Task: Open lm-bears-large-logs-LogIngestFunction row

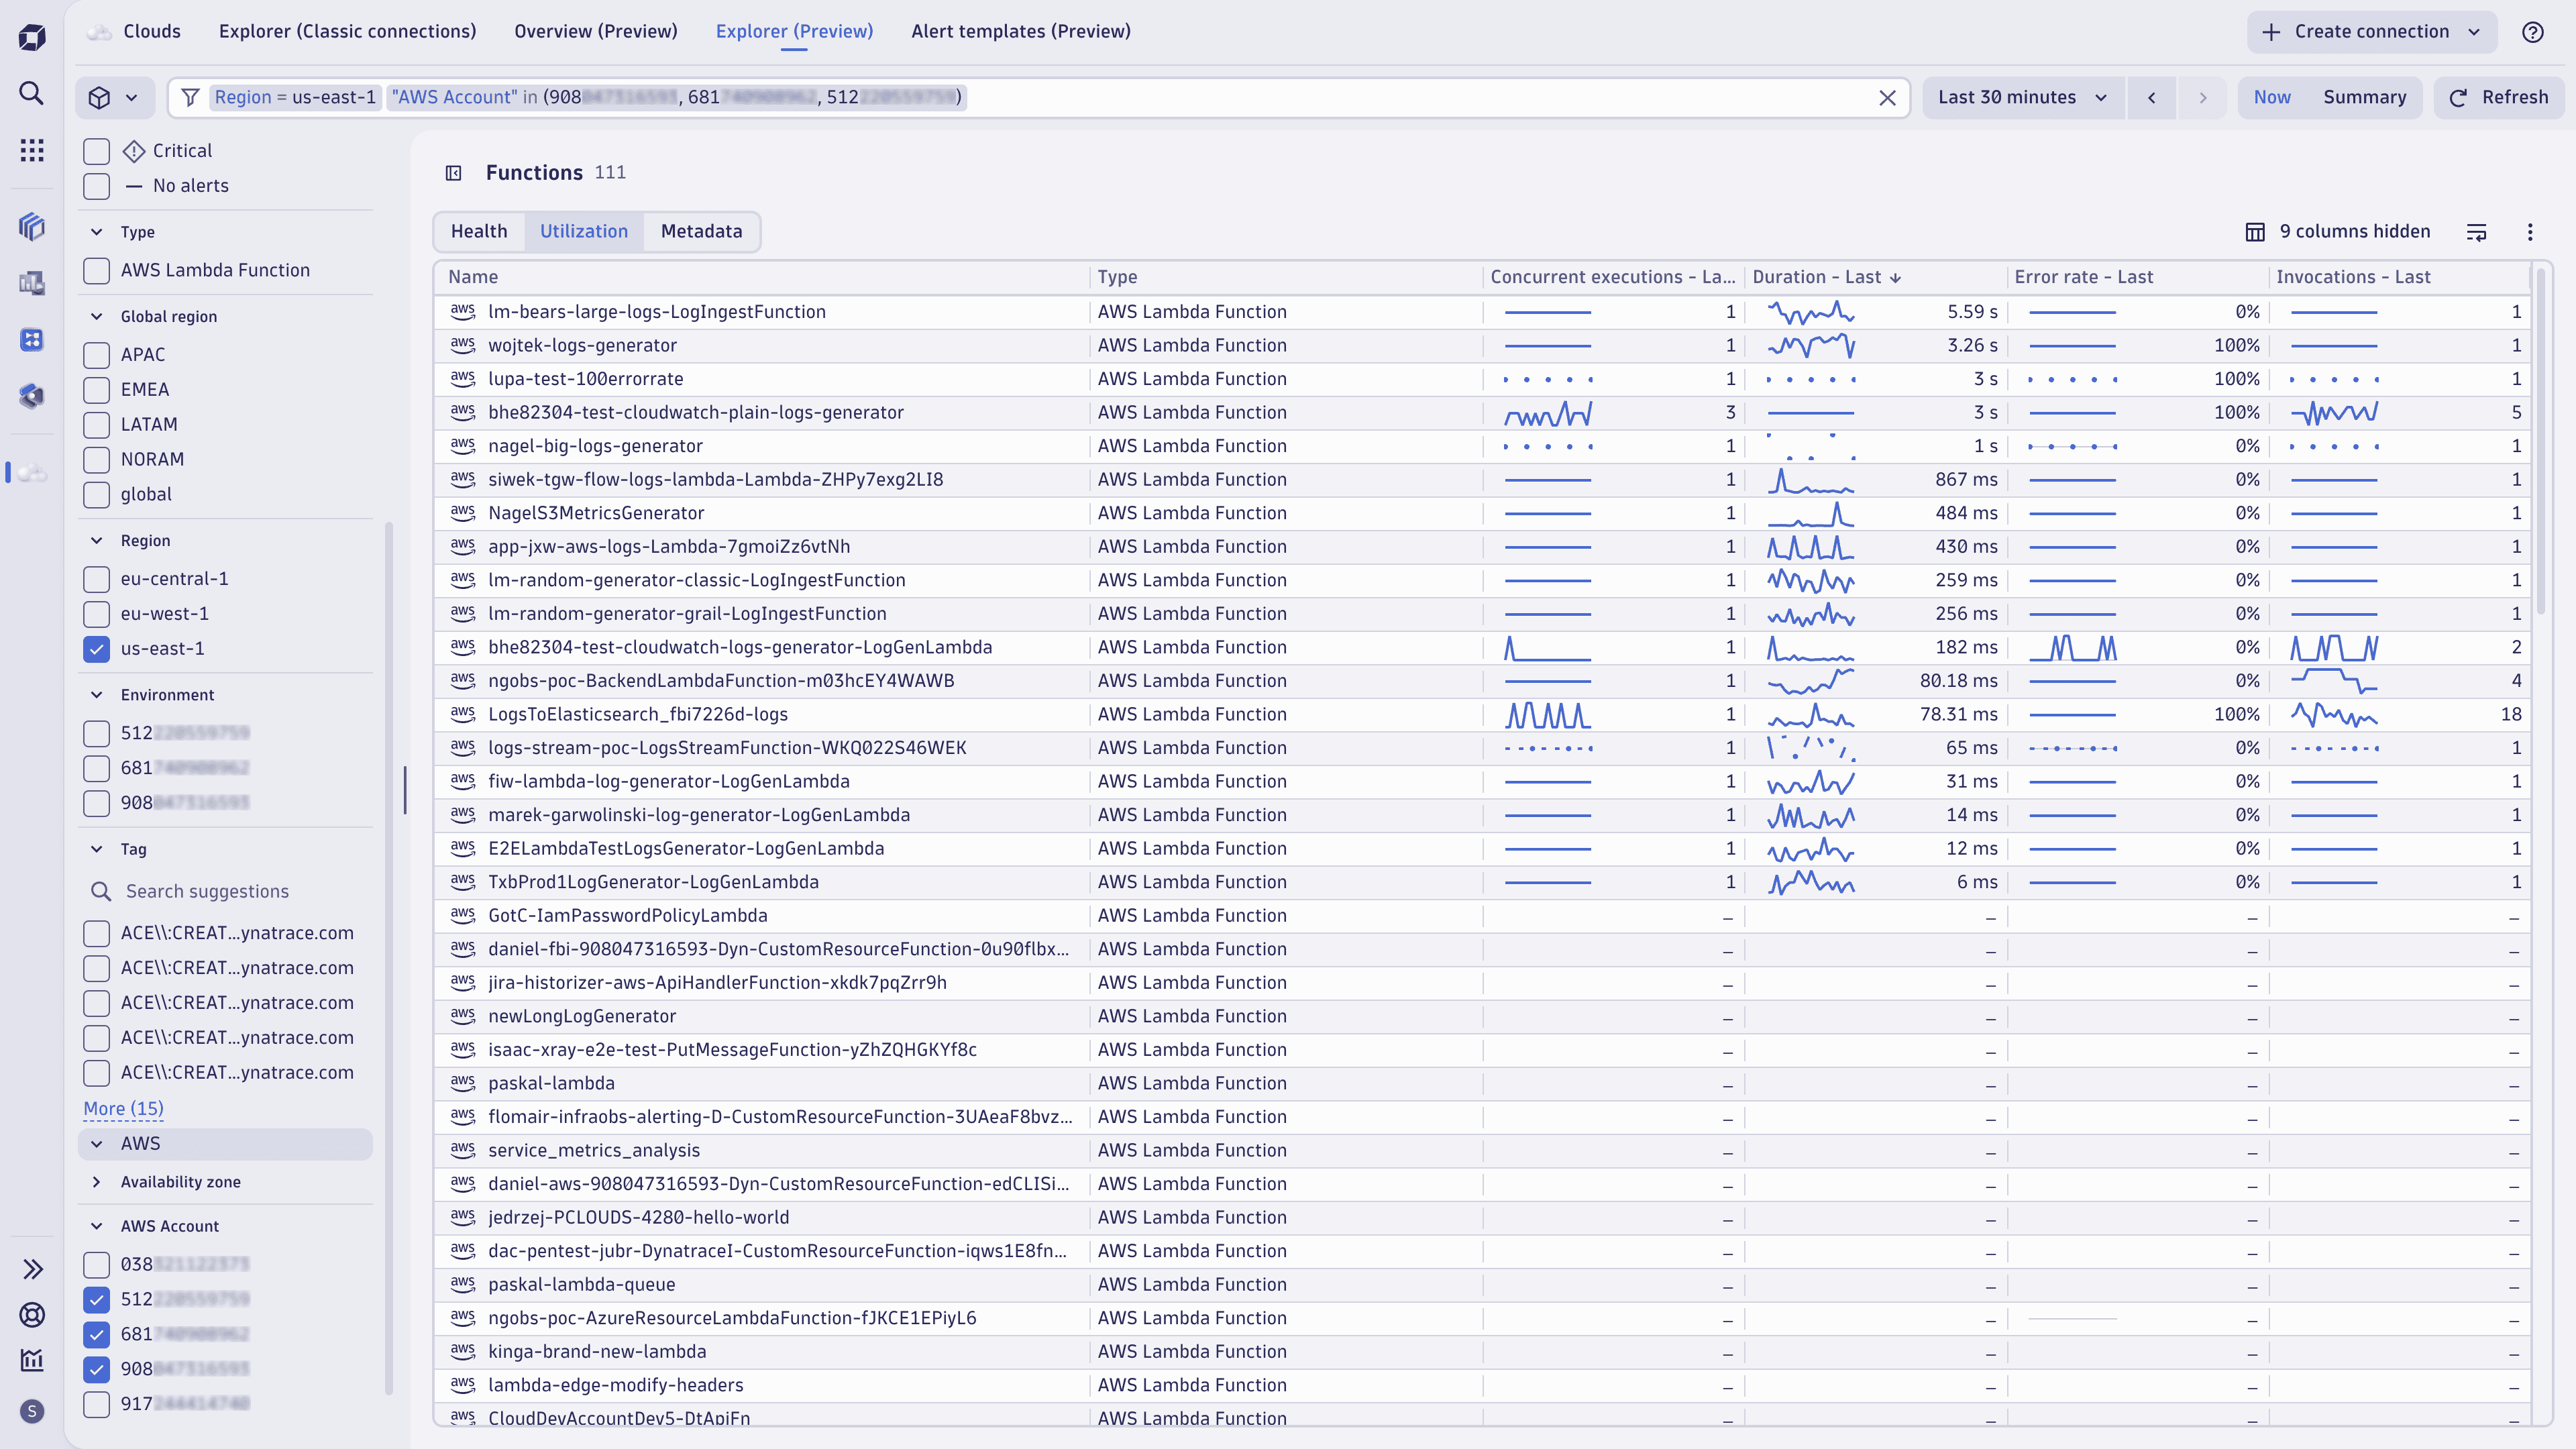Action: (x=1483, y=312)
